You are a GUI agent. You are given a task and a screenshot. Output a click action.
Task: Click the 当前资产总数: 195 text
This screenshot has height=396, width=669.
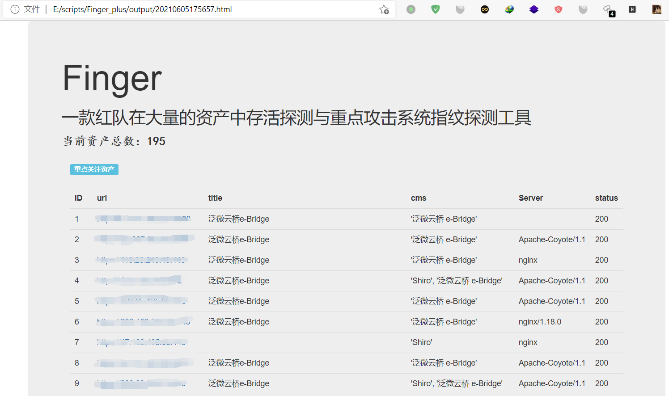click(x=114, y=141)
